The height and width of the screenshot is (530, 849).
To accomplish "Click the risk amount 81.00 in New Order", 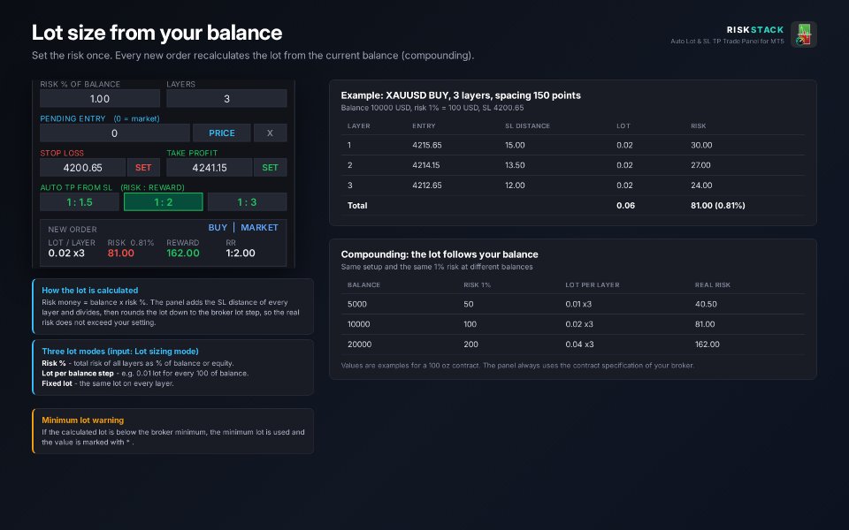I will click(121, 254).
